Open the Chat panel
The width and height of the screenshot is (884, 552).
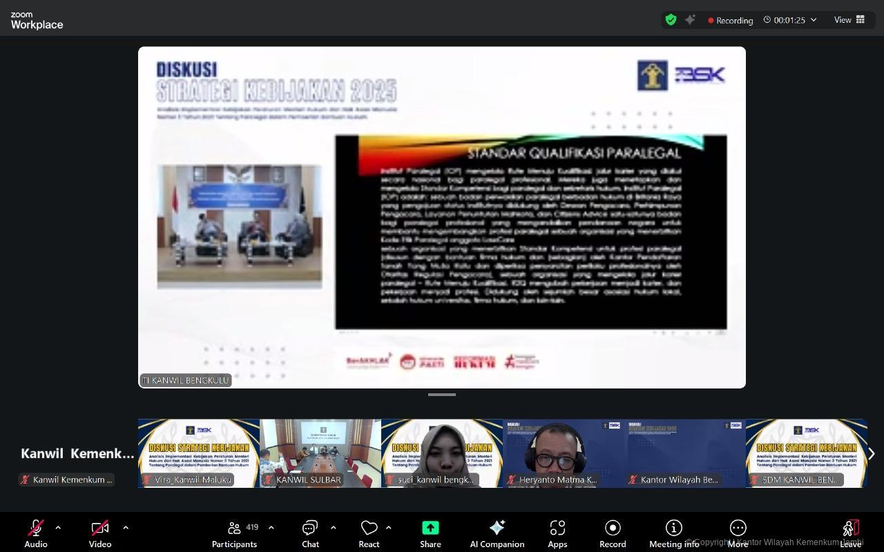coord(310,533)
